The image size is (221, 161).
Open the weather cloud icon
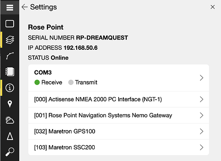click(10, 120)
